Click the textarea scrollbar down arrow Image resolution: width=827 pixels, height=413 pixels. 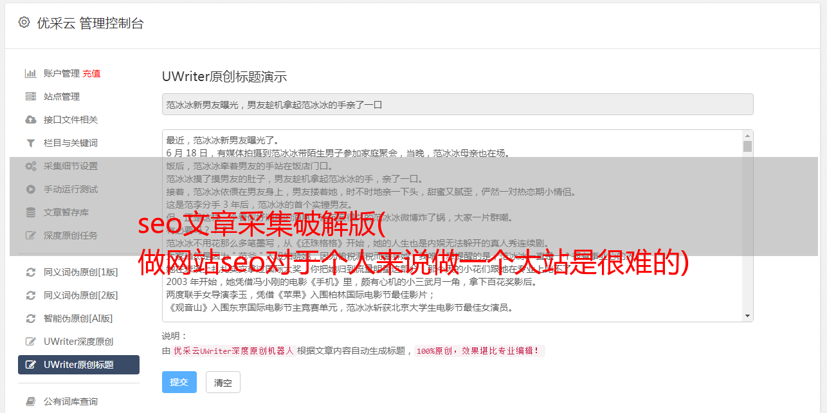click(x=747, y=316)
